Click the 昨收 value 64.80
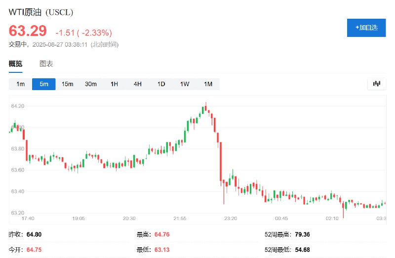395x258 pixels. point(34,235)
